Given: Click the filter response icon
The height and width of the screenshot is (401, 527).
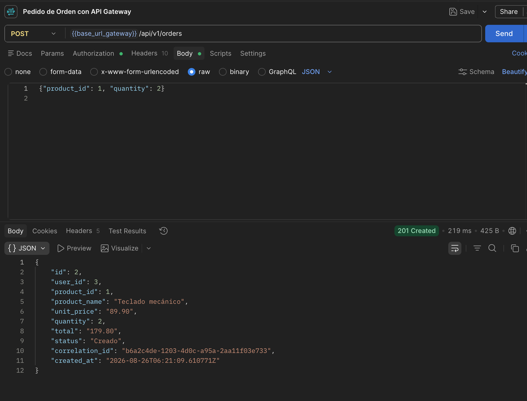Looking at the screenshot, I should [477, 248].
